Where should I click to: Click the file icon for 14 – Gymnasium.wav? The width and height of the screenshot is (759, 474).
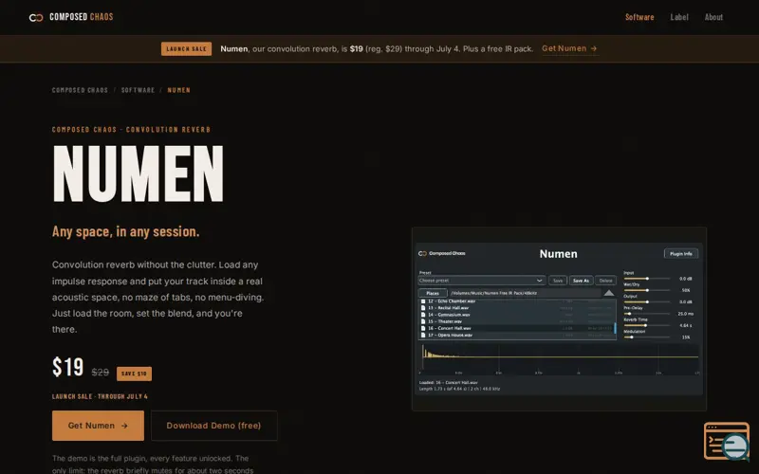click(423, 315)
